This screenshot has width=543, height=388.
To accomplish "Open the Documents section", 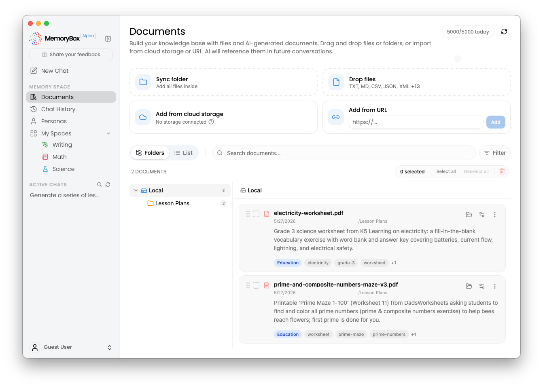I will (71, 97).
